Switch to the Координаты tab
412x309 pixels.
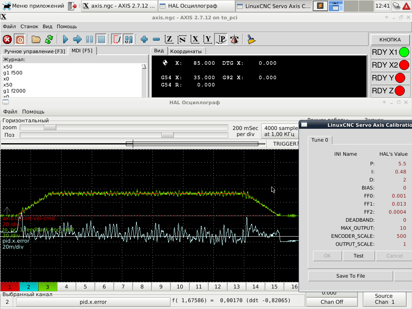tap(185, 51)
